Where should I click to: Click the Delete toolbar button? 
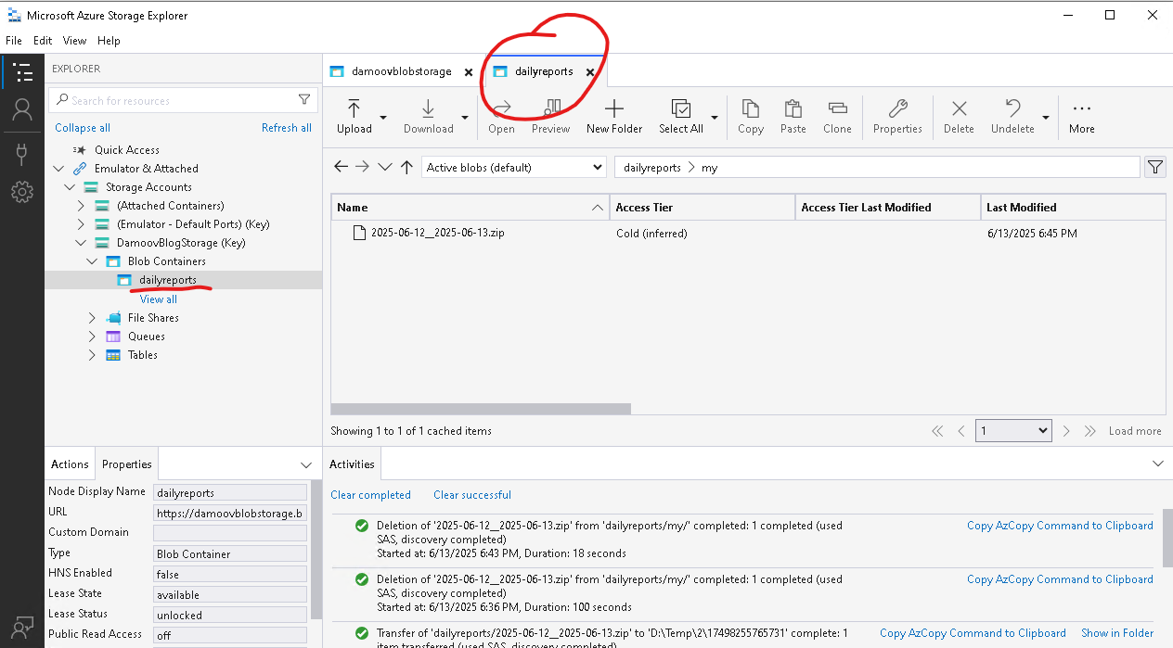click(960, 117)
